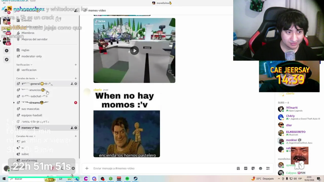324x182 pixels.
Task: Open the gift Nitro icon
Action: coord(238,168)
